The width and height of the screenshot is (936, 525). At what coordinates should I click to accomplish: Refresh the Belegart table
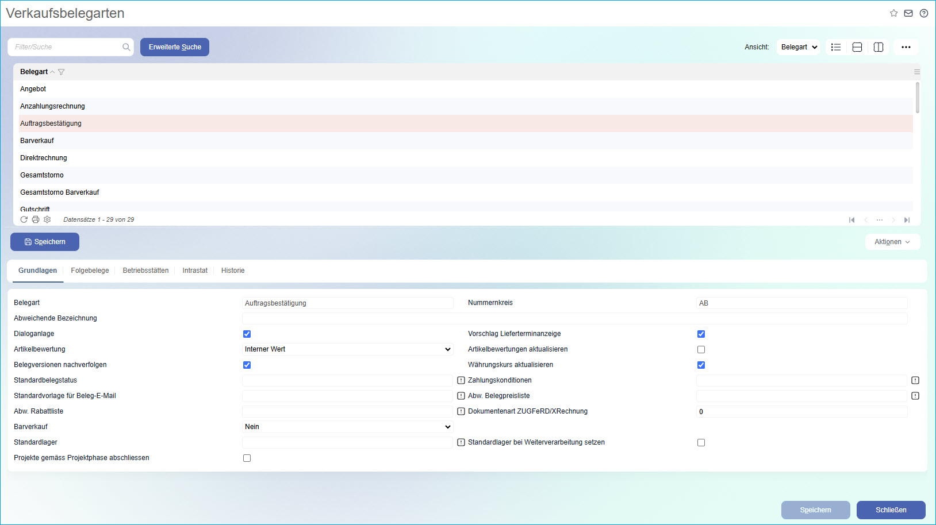point(24,219)
